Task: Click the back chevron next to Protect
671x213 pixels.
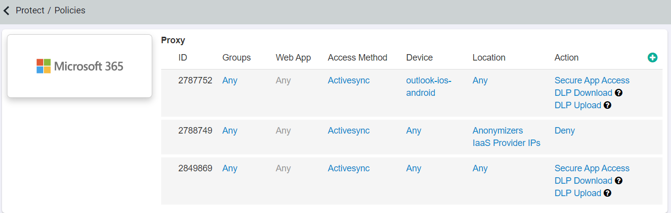Action: 6,10
